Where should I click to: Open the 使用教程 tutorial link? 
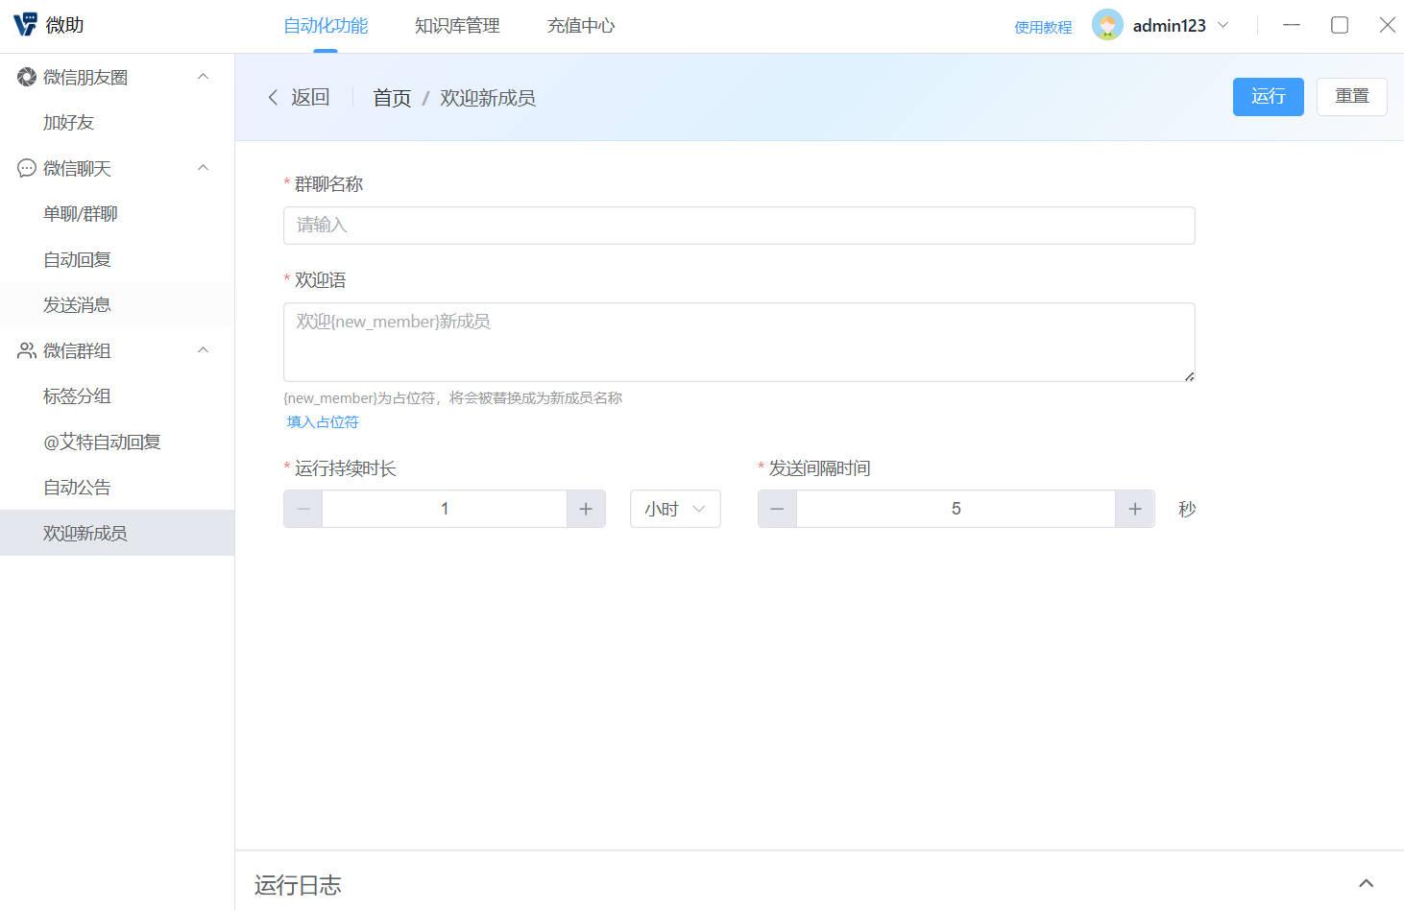[x=1043, y=28]
